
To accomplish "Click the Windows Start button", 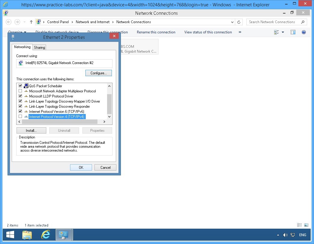I will tap(10, 235).
